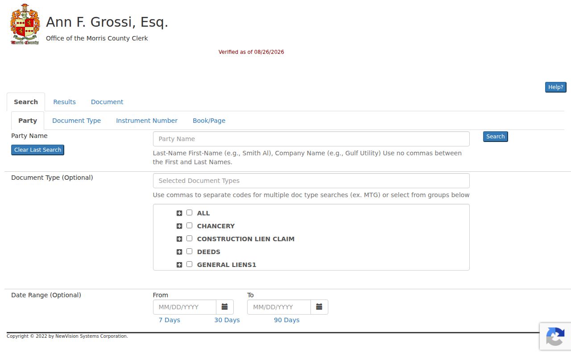Expand the GENERAL LIENS1 group
The width and height of the screenshot is (571, 356).
point(179,265)
